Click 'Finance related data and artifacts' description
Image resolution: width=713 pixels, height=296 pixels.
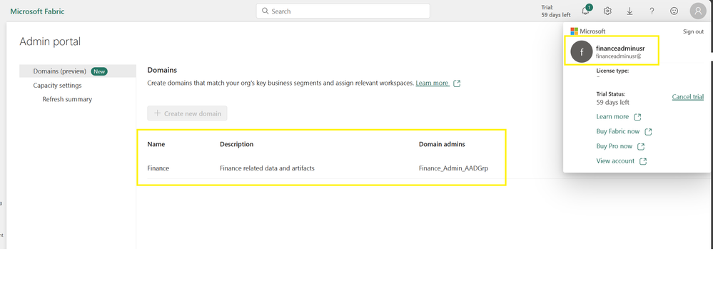pos(268,168)
